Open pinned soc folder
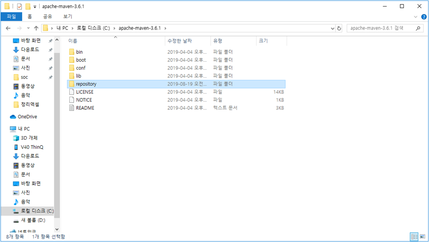This screenshot has height=242, width=429. point(21,78)
